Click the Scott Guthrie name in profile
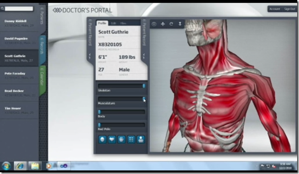 [x=113, y=32]
